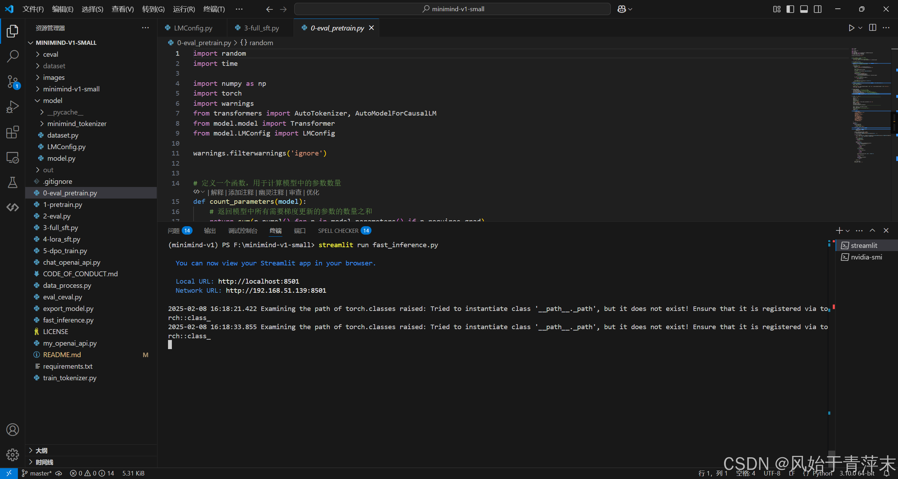Create a new terminal with the plus icon
The image size is (898, 479).
click(839, 230)
